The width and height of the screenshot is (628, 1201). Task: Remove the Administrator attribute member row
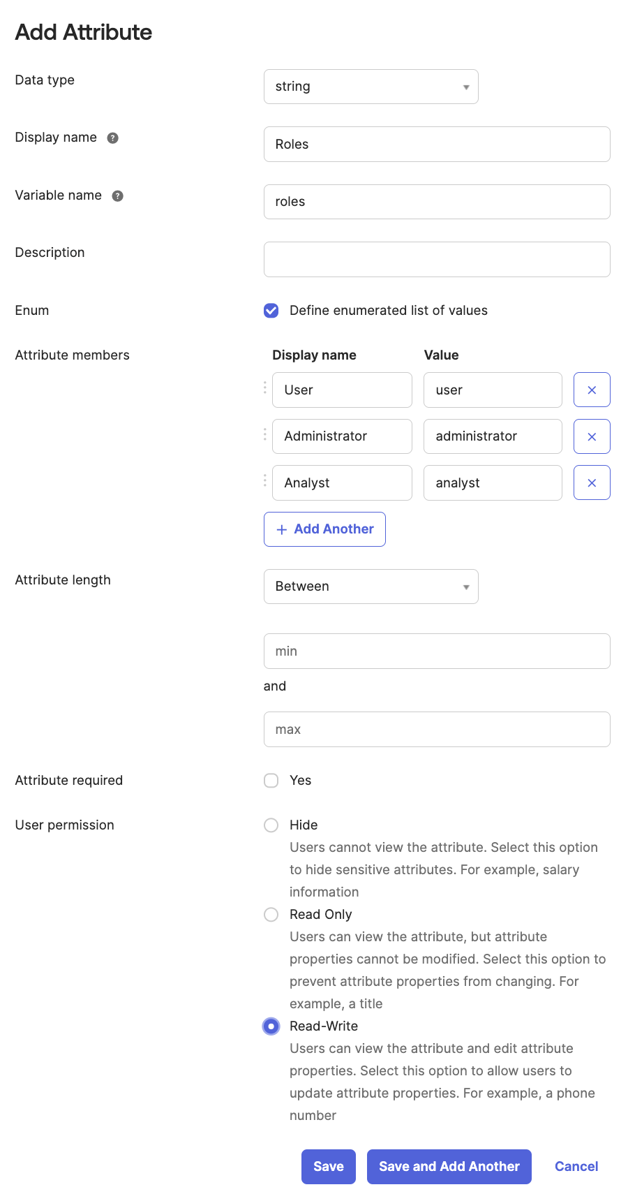click(591, 436)
